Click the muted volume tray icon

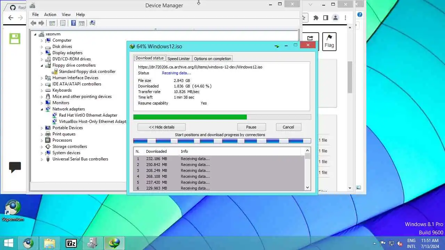tap(400, 243)
